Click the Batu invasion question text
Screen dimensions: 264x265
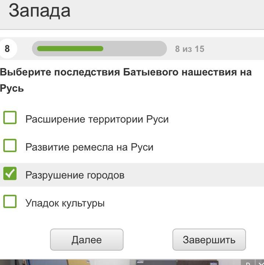pos(126,80)
